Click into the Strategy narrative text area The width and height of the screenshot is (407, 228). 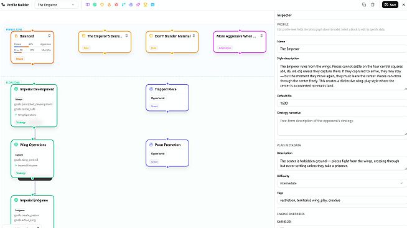coord(342,126)
